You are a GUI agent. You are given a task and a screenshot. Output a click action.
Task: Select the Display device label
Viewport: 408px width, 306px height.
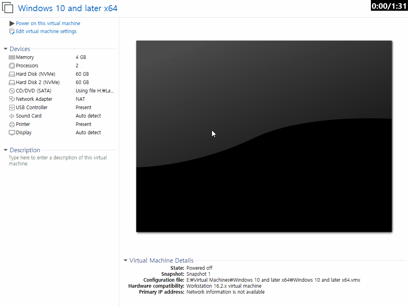[x=24, y=133]
